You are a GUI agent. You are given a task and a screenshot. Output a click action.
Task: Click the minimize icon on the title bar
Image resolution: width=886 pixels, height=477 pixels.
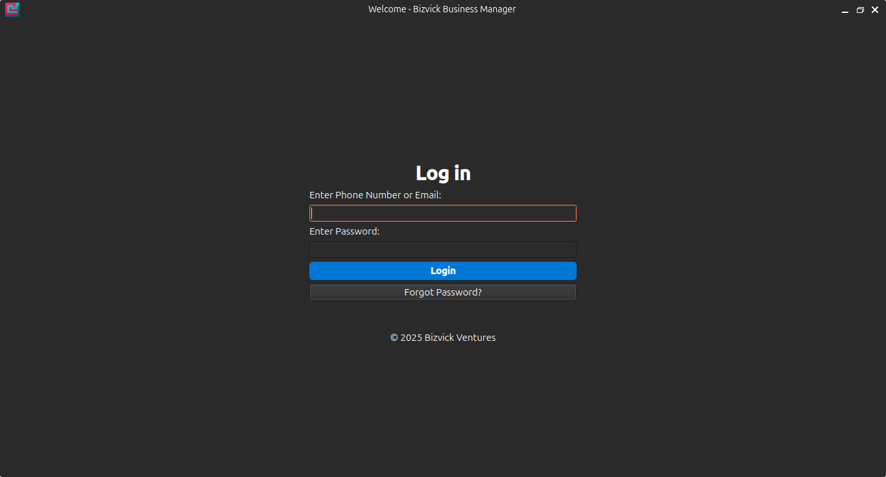point(844,10)
